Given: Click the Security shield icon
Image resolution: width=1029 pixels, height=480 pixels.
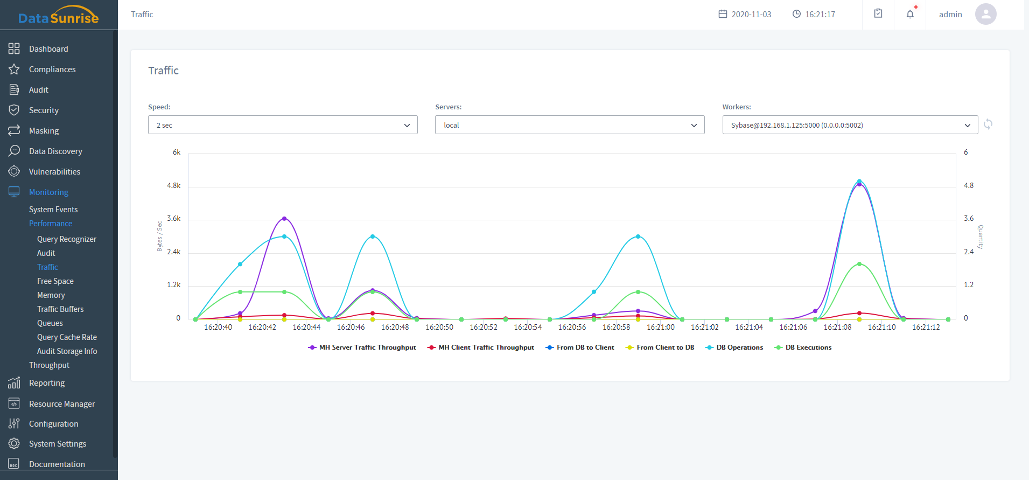Looking at the screenshot, I should pos(14,110).
